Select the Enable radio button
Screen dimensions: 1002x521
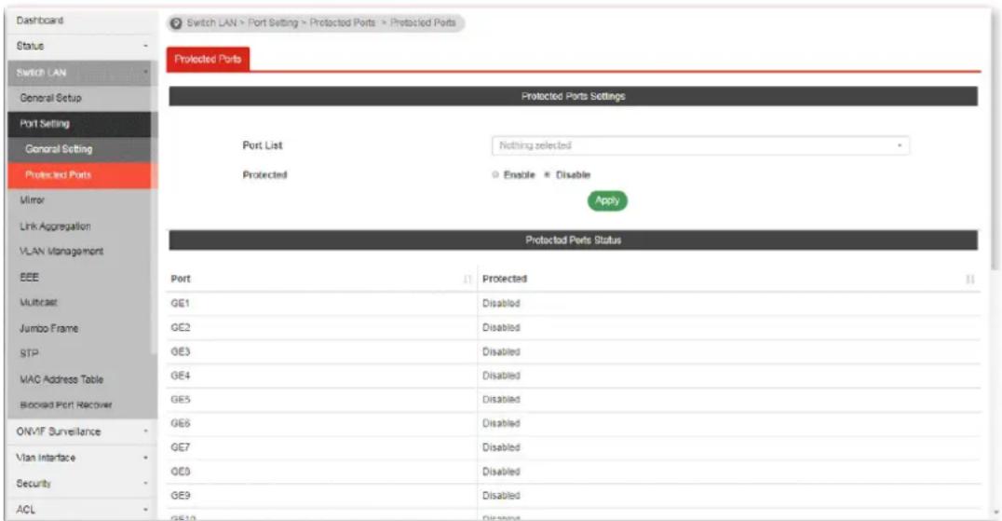pyautogui.click(x=495, y=174)
